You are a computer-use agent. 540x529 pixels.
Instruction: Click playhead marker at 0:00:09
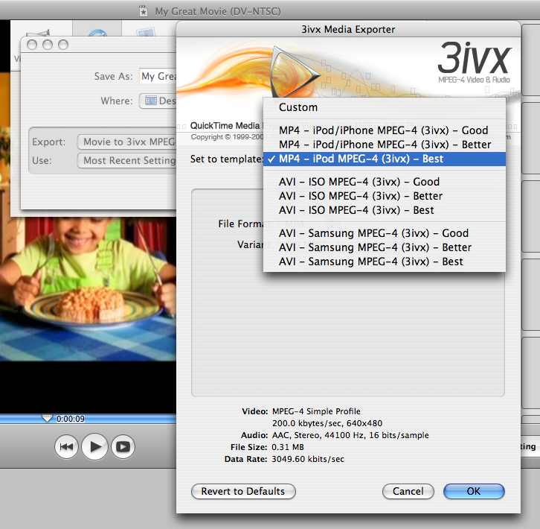tap(47, 419)
